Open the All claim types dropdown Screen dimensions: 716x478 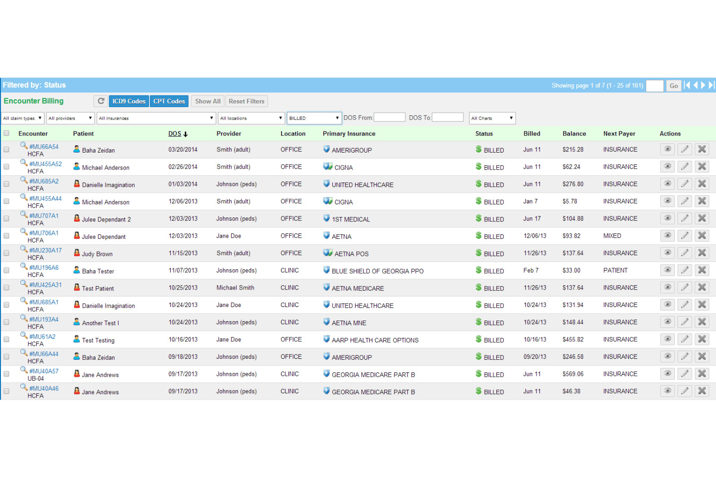(x=23, y=118)
